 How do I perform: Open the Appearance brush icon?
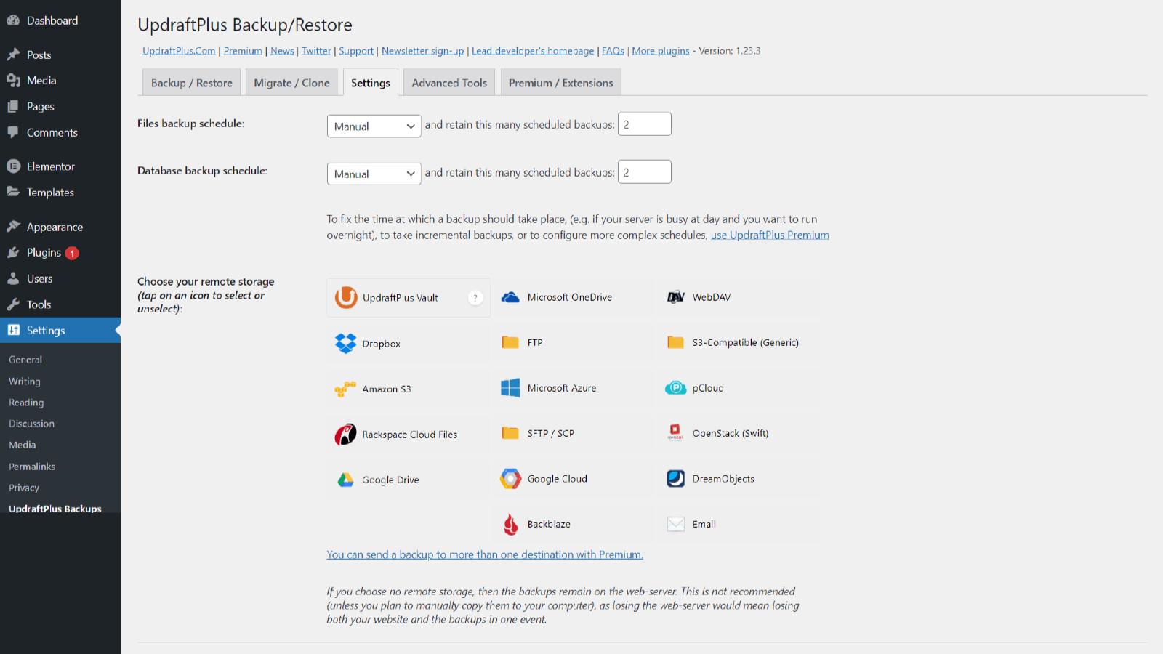[x=13, y=227]
